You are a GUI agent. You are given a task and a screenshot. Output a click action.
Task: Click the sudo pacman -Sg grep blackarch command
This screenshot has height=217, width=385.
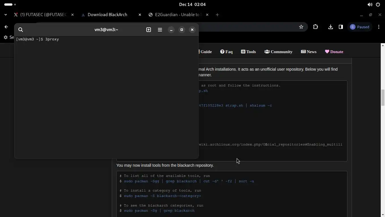[159, 211]
